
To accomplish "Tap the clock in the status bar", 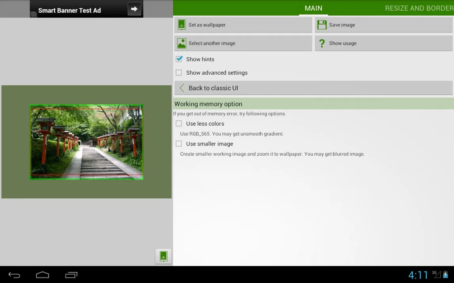I will [x=418, y=275].
